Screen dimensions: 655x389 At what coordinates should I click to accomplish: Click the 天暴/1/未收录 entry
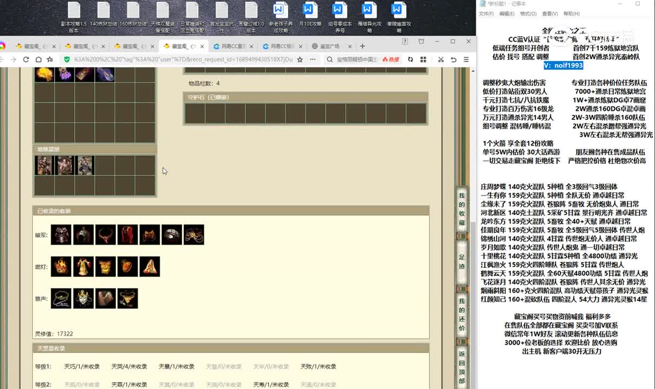tap(177, 367)
